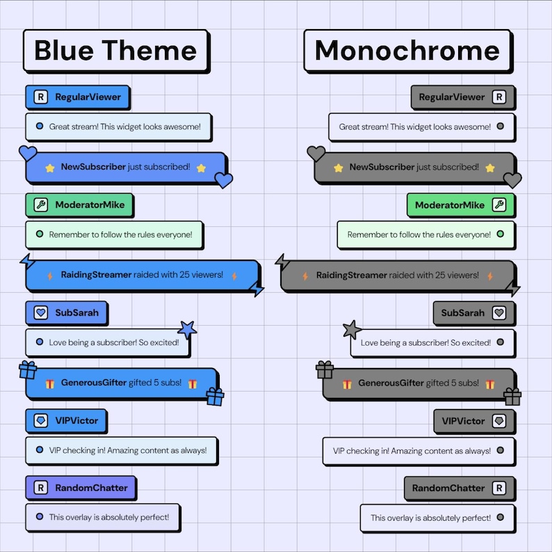Screen dimensions: 552x552
Task: Click the R badge beside RandomChatter in Monochrome
Action: [x=499, y=488]
